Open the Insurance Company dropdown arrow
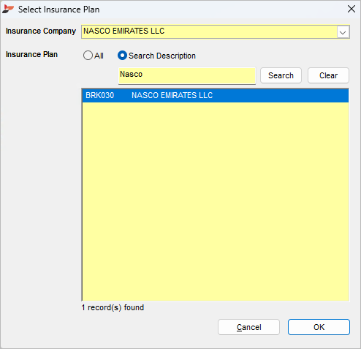Image resolution: width=361 pixels, height=349 pixels. (x=343, y=32)
